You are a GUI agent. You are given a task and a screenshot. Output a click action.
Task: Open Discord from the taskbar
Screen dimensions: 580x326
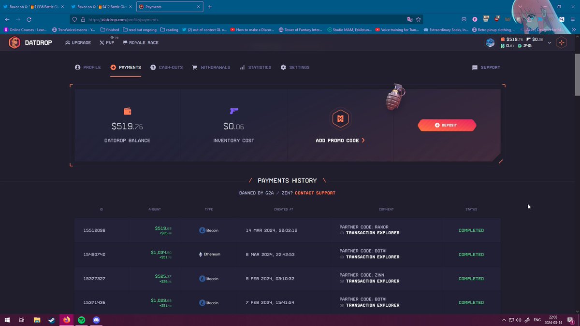(96, 320)
